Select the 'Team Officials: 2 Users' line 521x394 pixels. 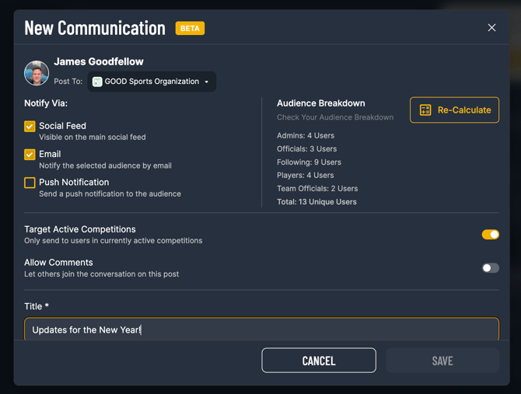(317, 189)
